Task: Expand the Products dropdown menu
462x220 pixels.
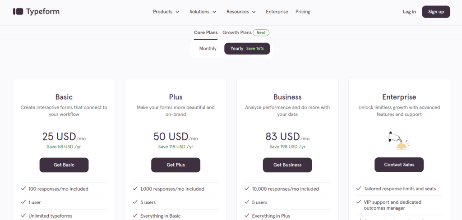Action: click(x=166, y=12)
